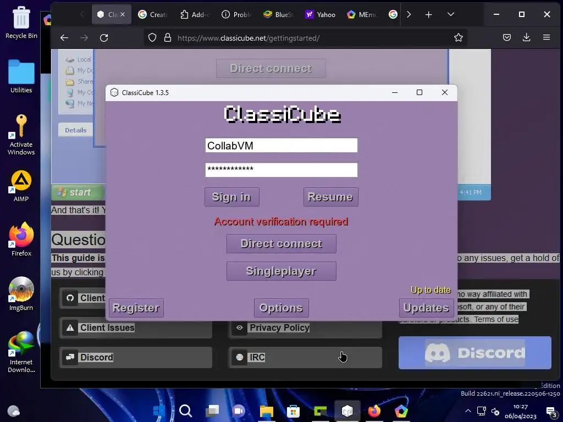Click Firefox taskbar icon
This screenshot has height=422, width=563.
[x=374, y=411]
